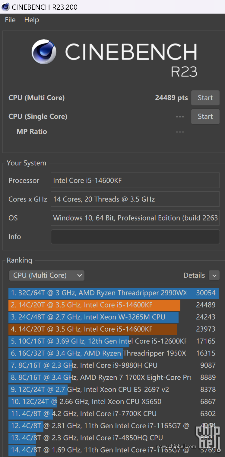Image resolution: width=225 pixels, height=457 pixels.
Task: Select ranking row 2 i5-14600KF 24489
Action: click(x=114, y=305)
